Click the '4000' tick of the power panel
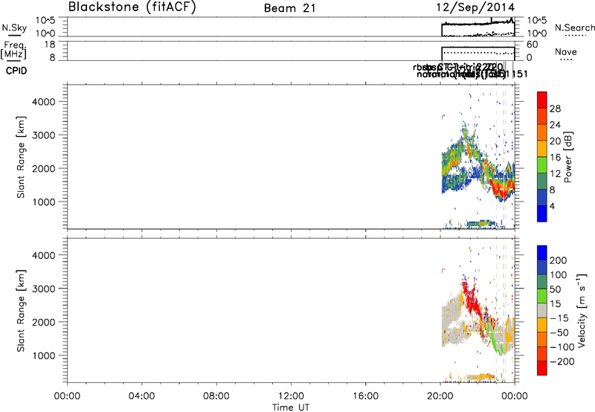Image resolution: width=595 pixels, height=412 pixels. click(44, 102)
